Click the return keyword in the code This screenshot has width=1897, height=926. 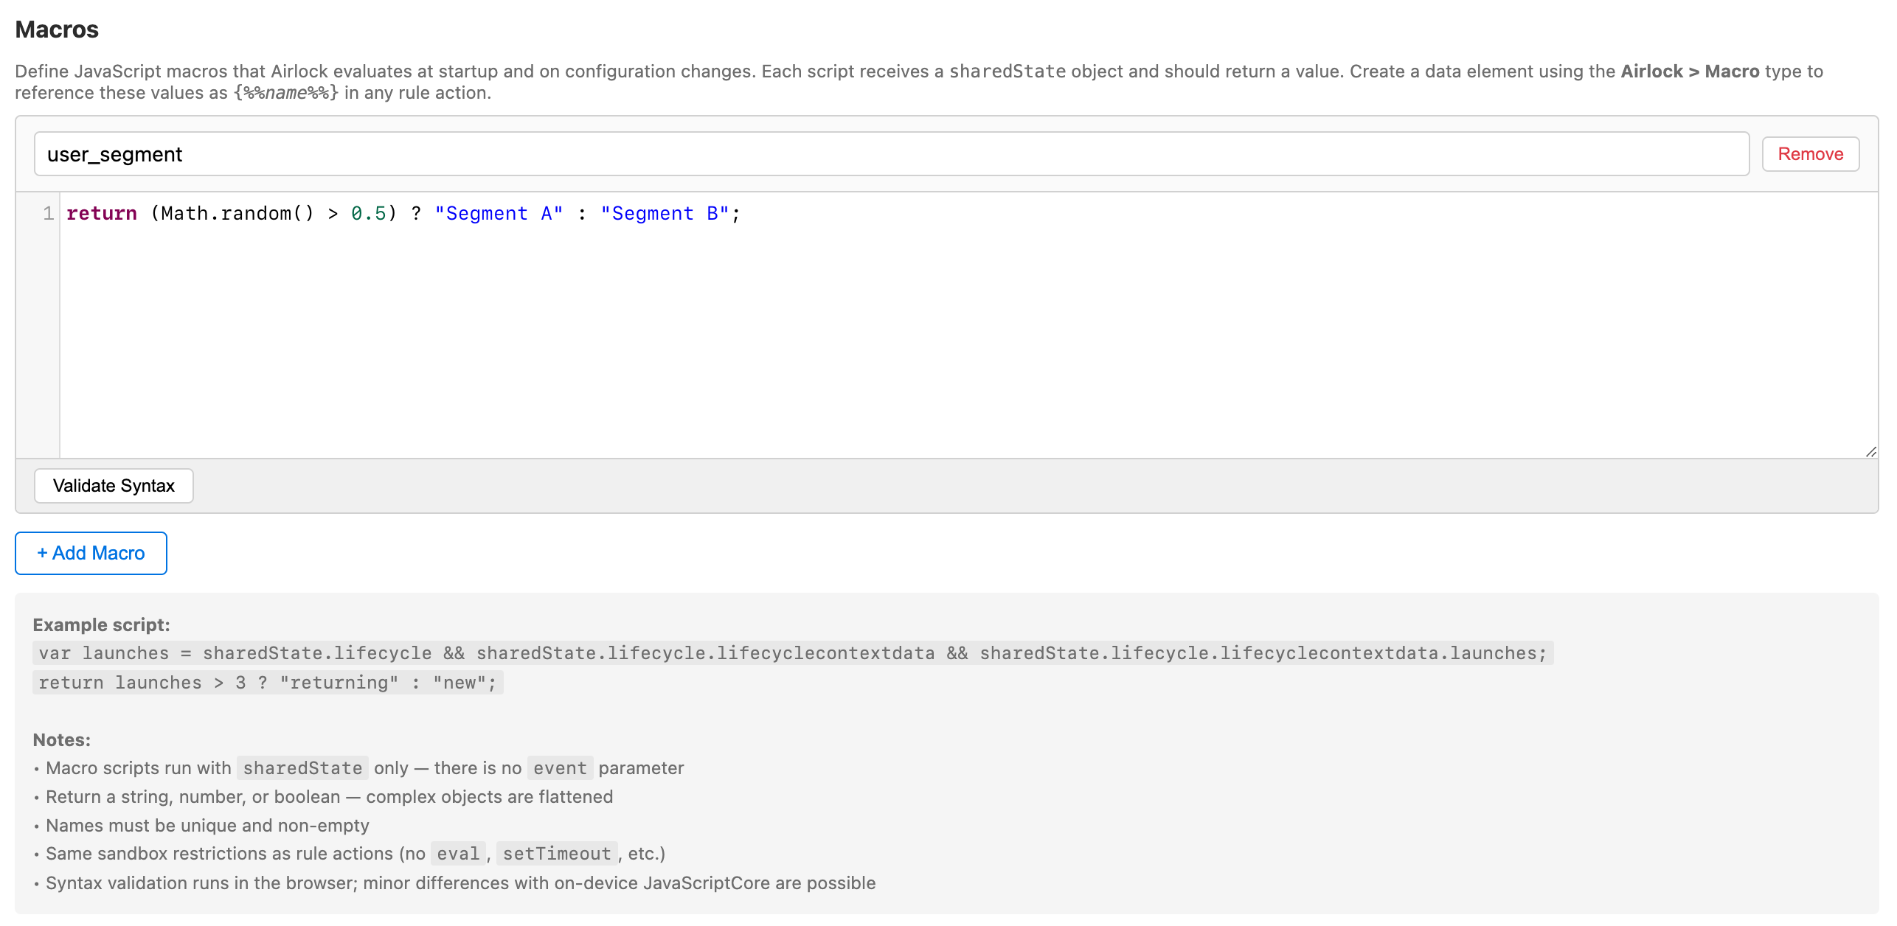pos(102,213)
